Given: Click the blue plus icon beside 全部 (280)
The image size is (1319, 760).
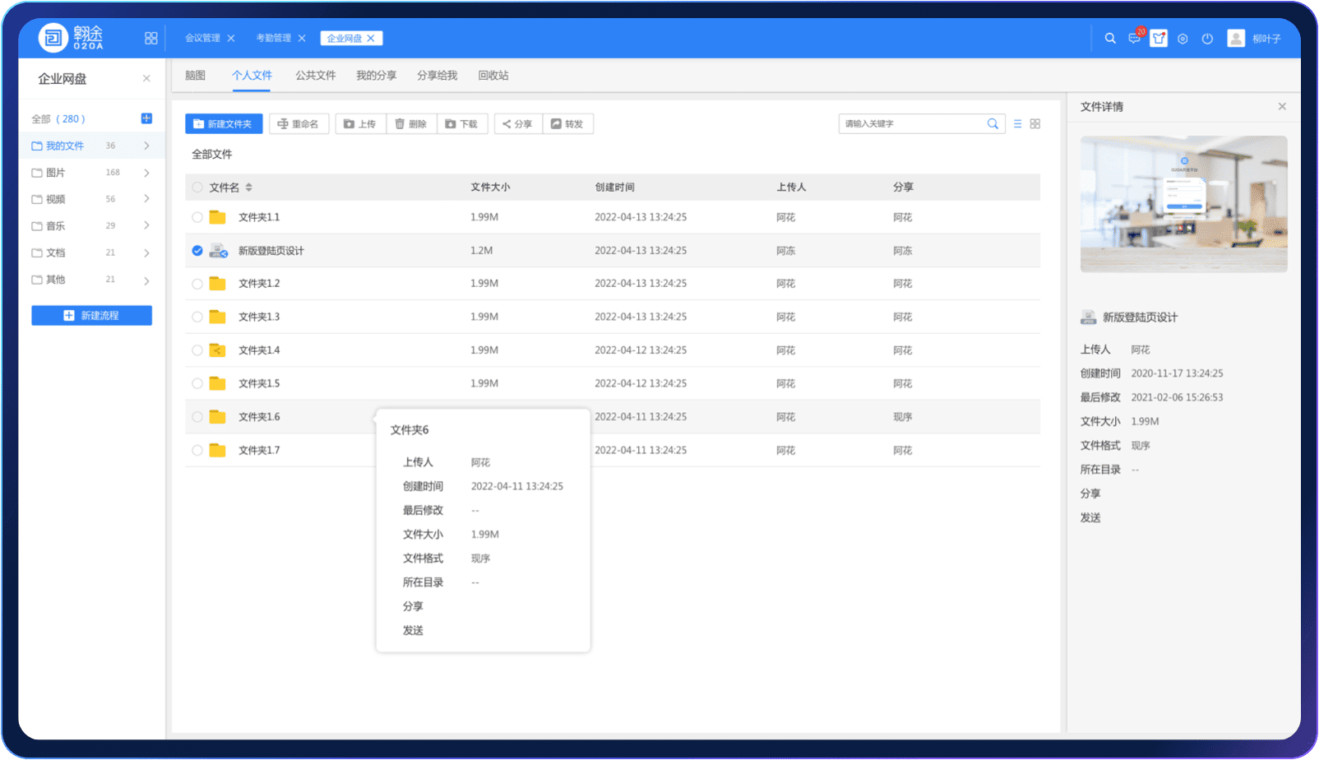Looking at the screenshot, I should pyautogui.click(x=146, y=118).
